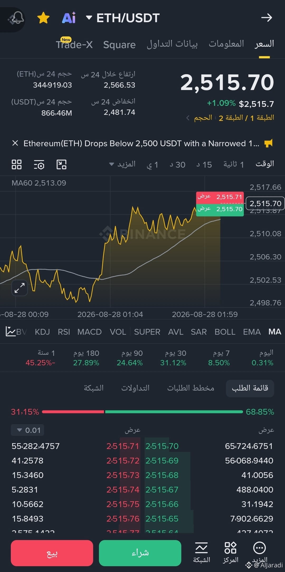Open the التداولات tab
Viewport: 285px width, 572px height.
coord(135,388)
